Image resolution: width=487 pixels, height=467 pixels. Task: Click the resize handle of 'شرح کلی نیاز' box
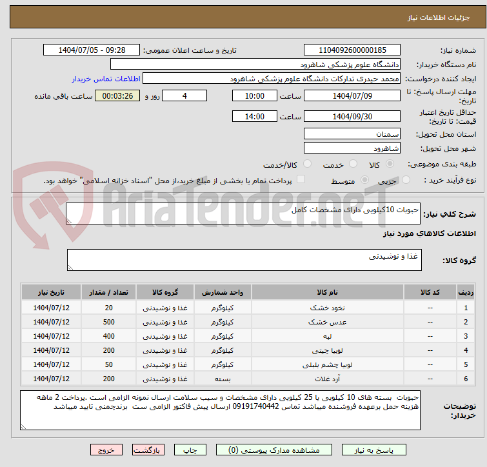pos(71,221)
